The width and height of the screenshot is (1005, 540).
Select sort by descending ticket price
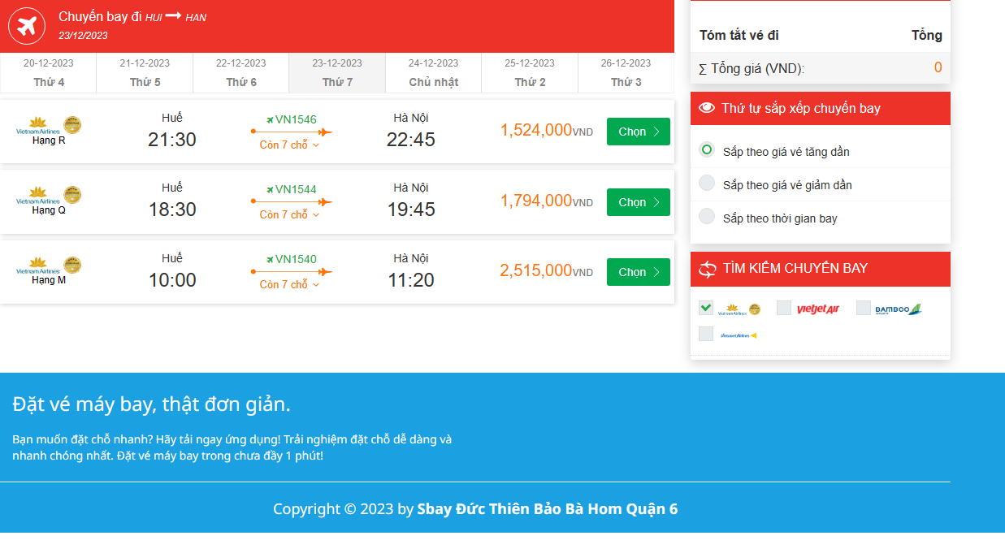point(707,184)
